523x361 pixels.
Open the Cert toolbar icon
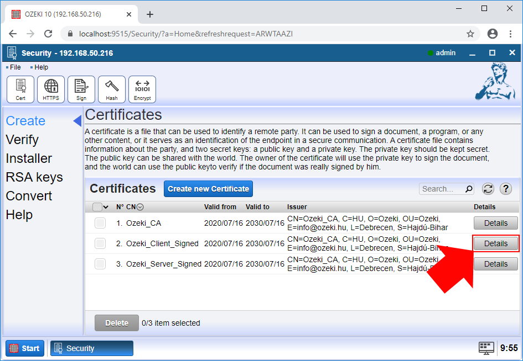coord(20,89)
